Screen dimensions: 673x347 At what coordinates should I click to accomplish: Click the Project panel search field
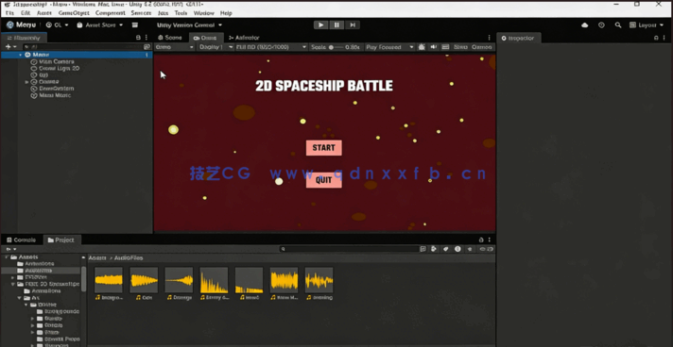(350, 249)
